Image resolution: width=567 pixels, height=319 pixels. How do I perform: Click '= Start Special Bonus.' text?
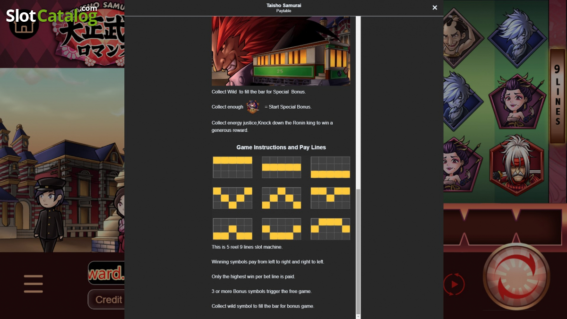click(288, 107)
